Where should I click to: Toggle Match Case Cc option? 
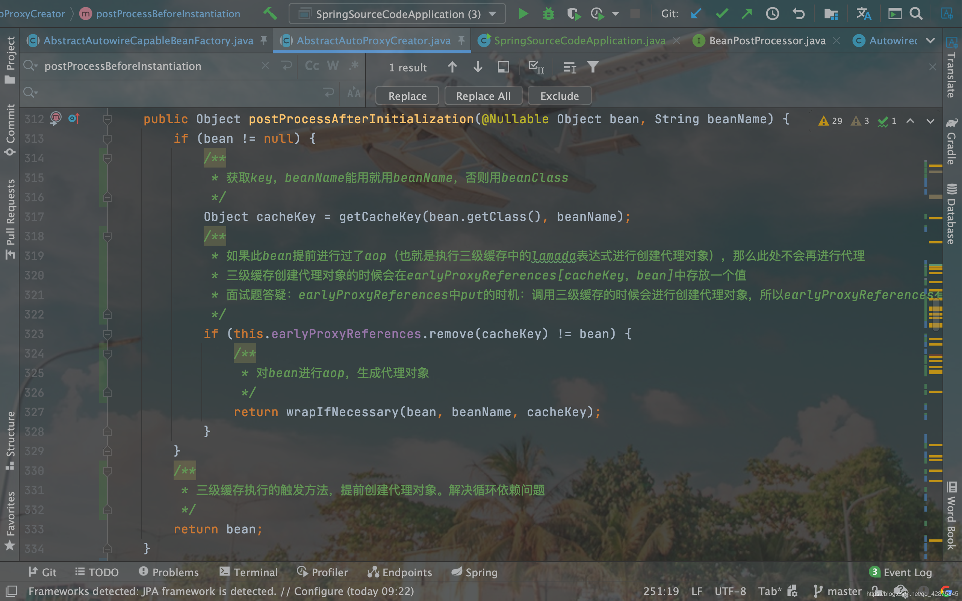(x=312, y=66)
